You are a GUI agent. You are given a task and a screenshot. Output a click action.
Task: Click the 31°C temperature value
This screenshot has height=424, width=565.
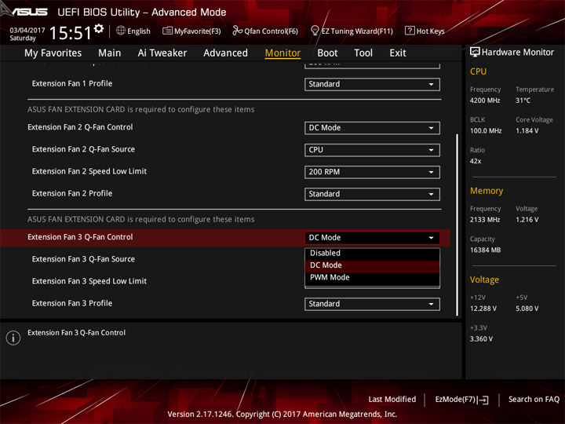coord(523,101)
